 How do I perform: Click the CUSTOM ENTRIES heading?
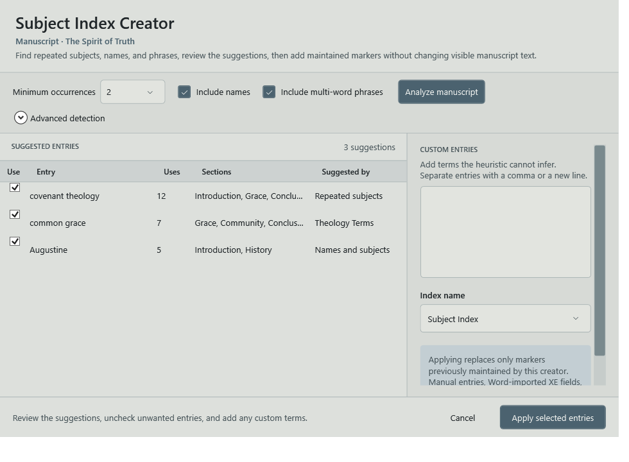click(449, 150)
